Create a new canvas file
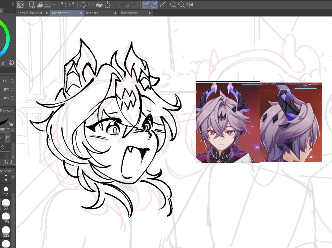Image resolution: width=332 pixels, height=248 pixels. click(x=32, y=5)
